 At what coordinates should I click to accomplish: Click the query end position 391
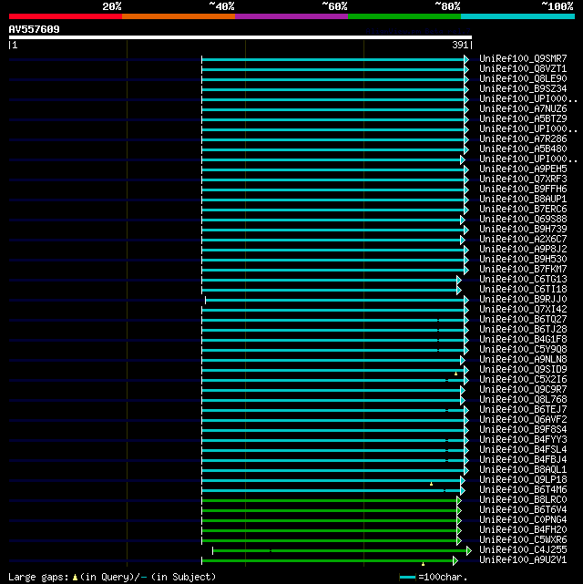pyautogui.click(x=460, y=45)
